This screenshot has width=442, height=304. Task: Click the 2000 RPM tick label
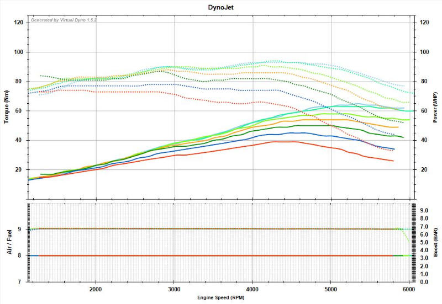[x=96, y=289]
